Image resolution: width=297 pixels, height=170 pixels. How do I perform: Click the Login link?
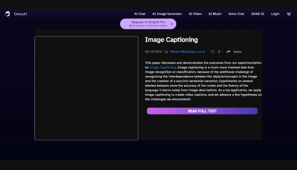point(275,14)
